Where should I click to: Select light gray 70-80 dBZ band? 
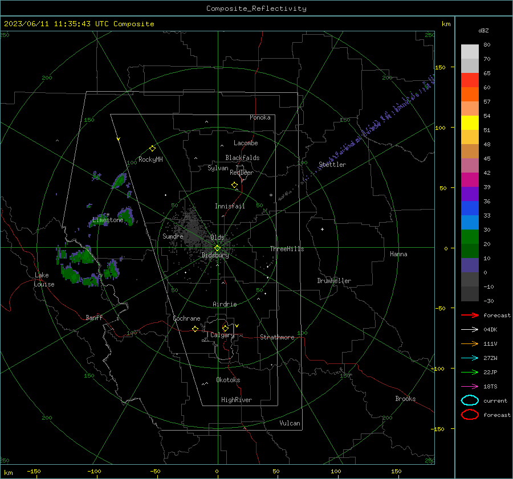point(470,52)
